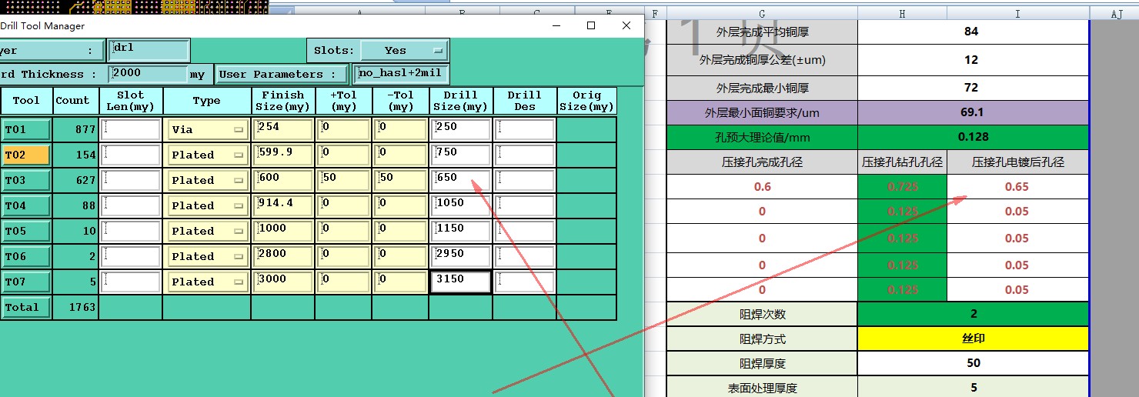Click the Count column header

pyautogui.click(x=75, y=101)
